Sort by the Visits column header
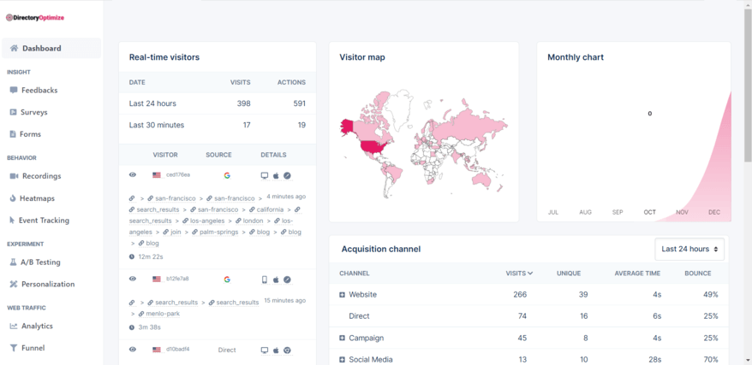The height and width of the screenshot is (365, 752). tap(519, 274)
